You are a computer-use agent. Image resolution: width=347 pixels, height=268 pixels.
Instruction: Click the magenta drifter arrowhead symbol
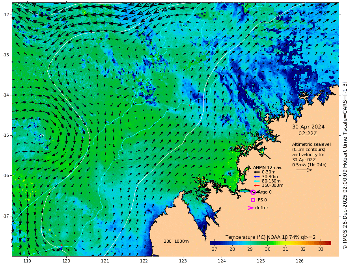pyautogui.click(x=250, y=208)
